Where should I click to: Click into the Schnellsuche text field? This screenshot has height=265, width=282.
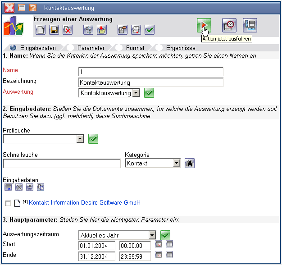click(x=62, y=163)
